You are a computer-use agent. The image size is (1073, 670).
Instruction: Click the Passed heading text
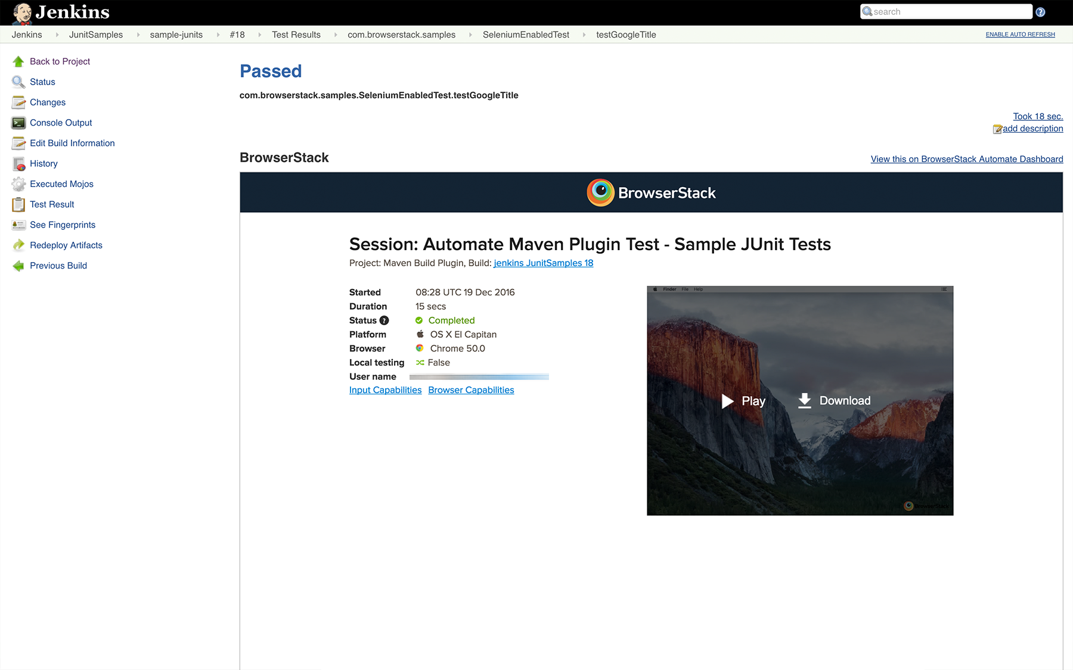[271, 71]
